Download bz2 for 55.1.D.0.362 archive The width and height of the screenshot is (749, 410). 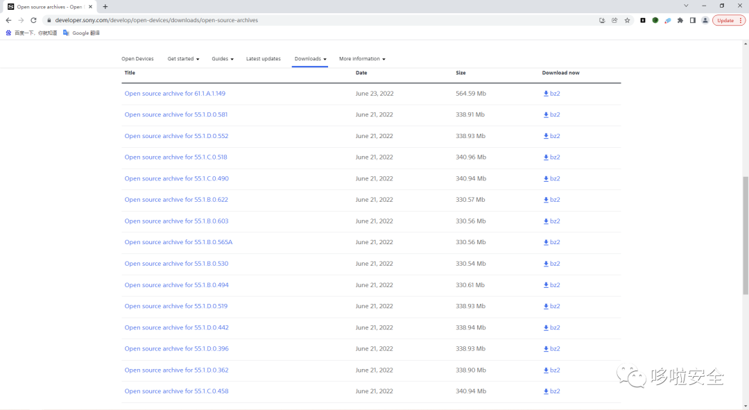pyautogui.click(x=552, y=370)
